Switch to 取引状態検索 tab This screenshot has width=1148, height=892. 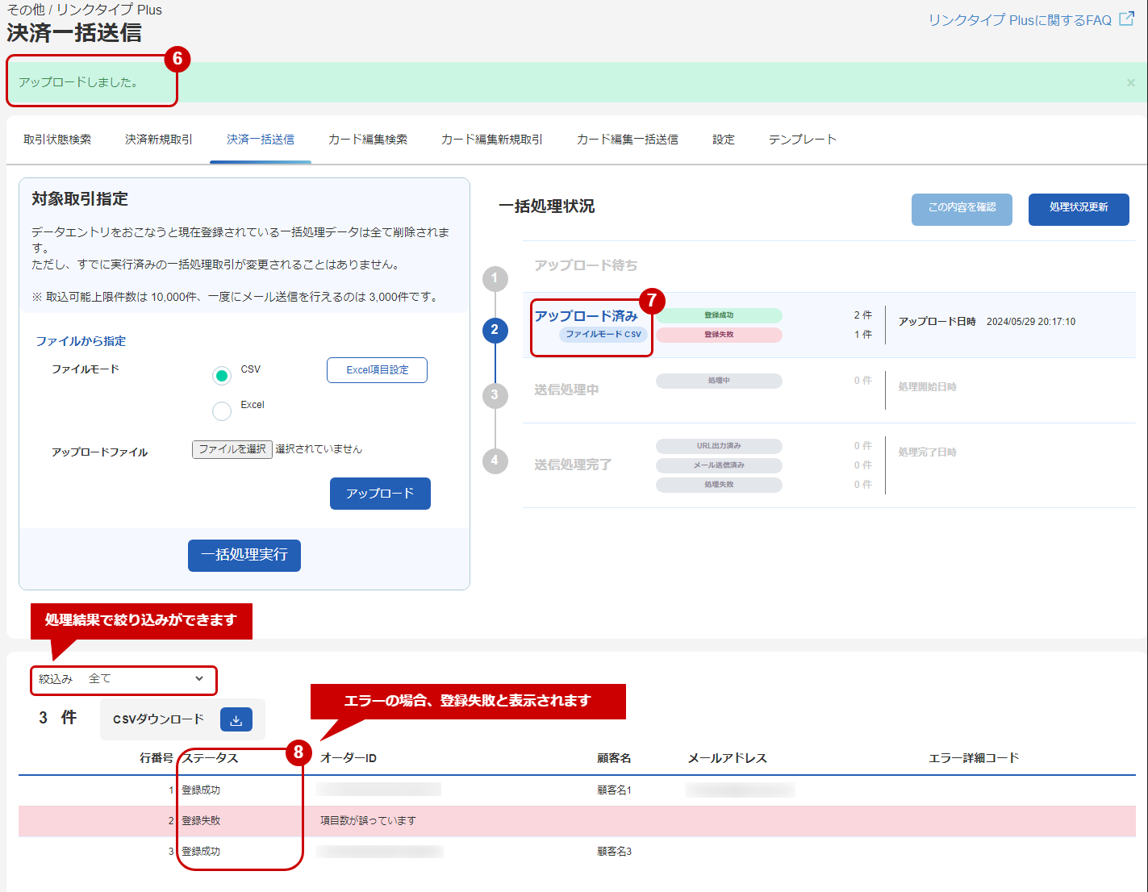coord(57,140)
